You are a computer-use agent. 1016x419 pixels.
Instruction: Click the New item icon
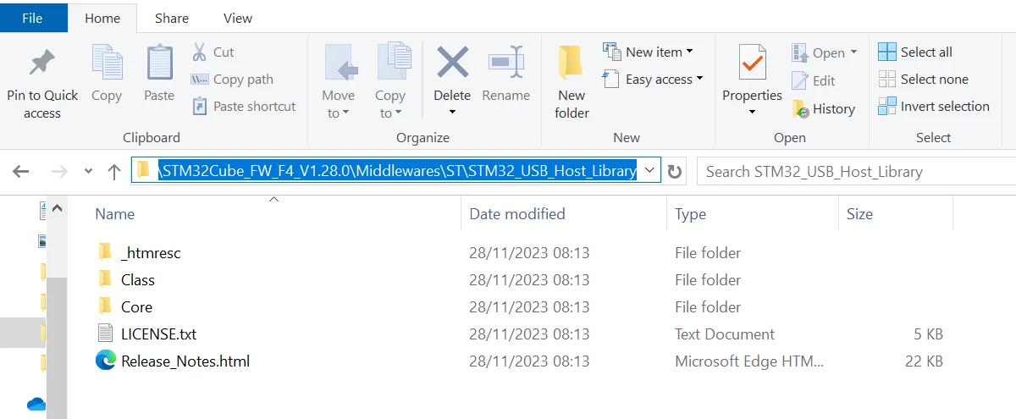pyautogui.click(x=611, y=52)
